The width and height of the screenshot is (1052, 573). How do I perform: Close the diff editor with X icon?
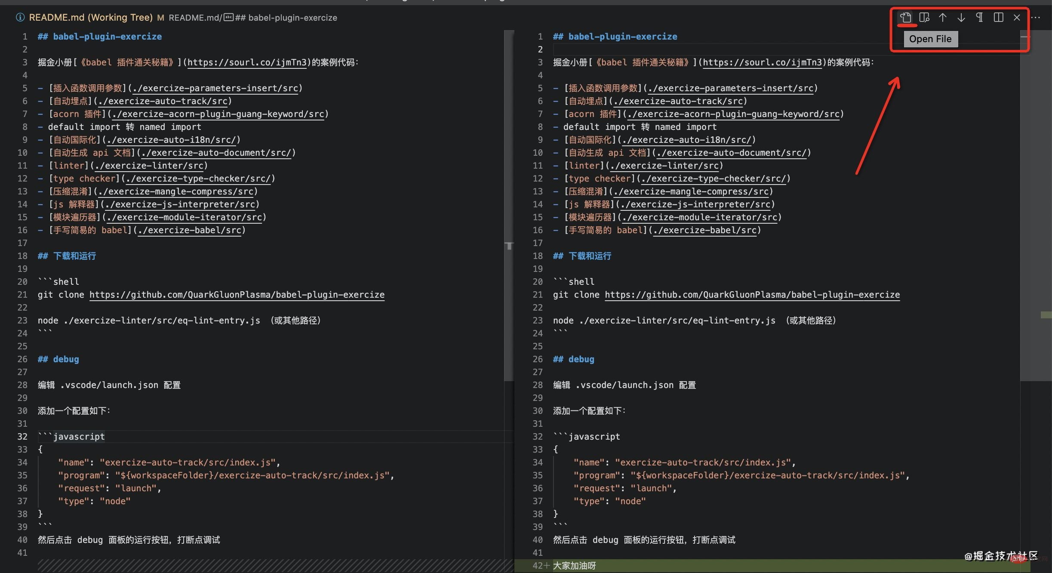tap(1017, 18)
